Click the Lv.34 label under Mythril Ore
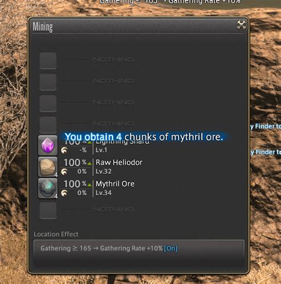Viewport: 281px width, 284px height. pos(104,193)
